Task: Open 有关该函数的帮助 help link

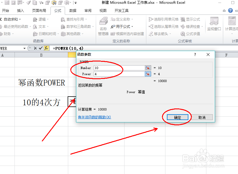Action: [x=95, y=117]
